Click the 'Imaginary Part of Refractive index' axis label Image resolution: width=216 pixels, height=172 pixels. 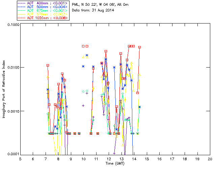tap(4, 89)
